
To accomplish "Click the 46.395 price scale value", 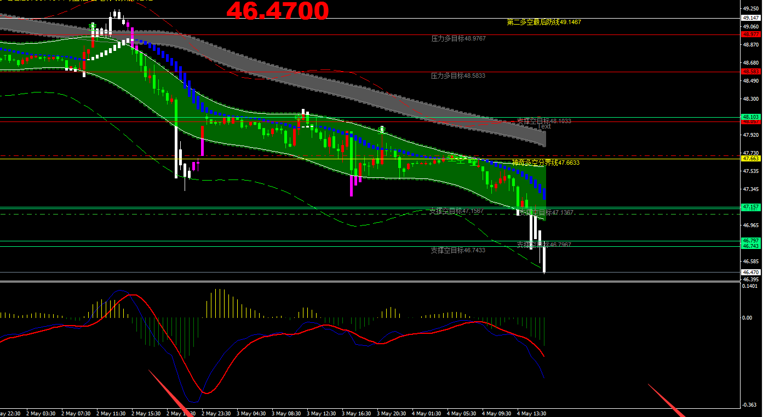I will coord(750,279).
